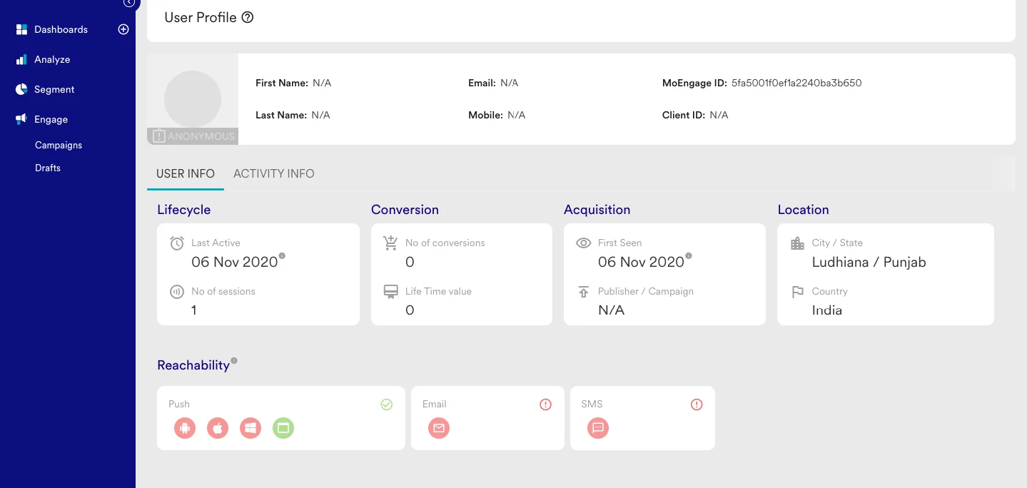This screenshot has width=1027, height=488.
Task: Collapse the sidebar with the arrow button
Action: point(128,3)
